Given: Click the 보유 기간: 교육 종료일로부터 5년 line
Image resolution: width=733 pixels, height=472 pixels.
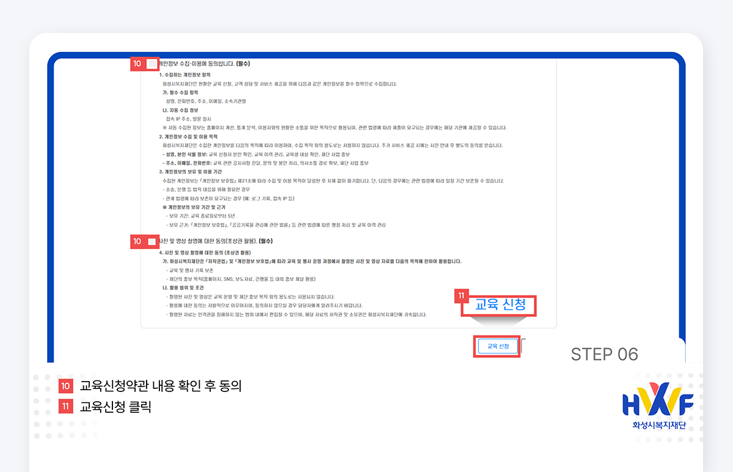Looking at the screenshot, I should click(x=195, y=215).
